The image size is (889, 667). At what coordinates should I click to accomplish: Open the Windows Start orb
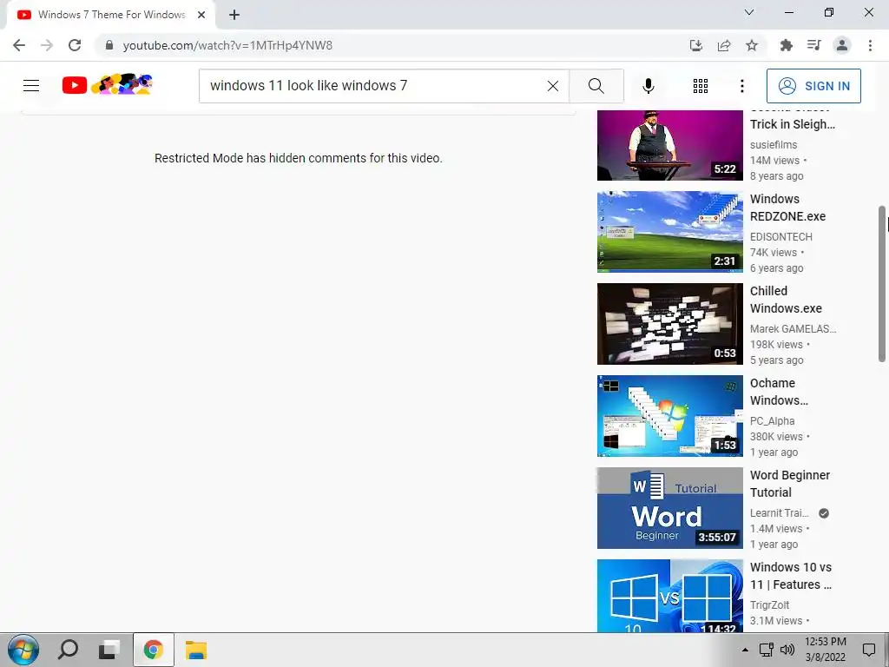click(23, 650)
